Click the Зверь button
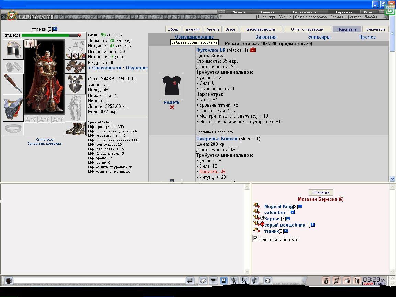 [231, 29]
